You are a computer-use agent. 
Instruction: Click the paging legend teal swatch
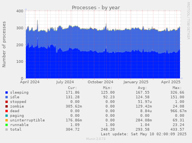click(x=7, y=116)
